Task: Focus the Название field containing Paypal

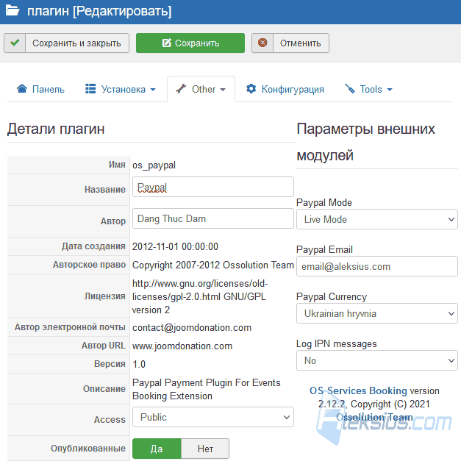Action: [x=213, y=187]
